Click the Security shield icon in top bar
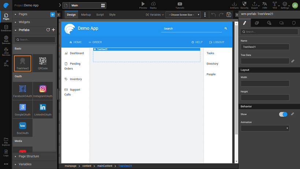300x169 pixels. [244, 4]
